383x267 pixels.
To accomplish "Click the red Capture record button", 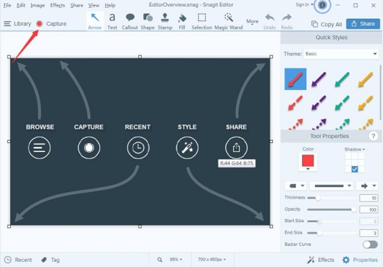I will [x=39, y=24].
